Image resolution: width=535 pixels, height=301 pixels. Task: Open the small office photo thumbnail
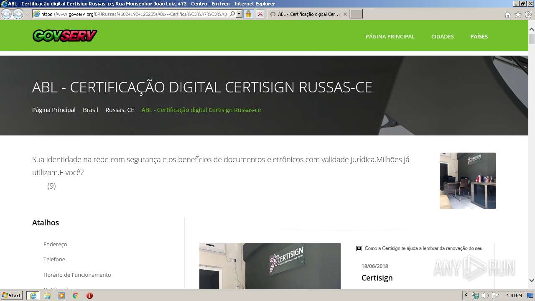[468, 181]
